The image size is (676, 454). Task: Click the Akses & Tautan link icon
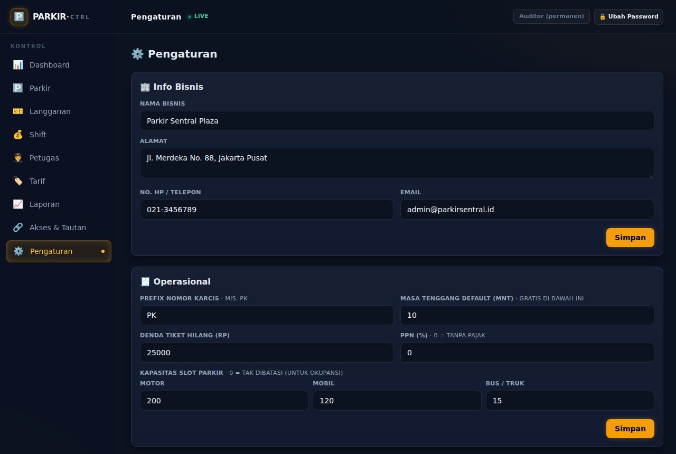tap(18, 228)
